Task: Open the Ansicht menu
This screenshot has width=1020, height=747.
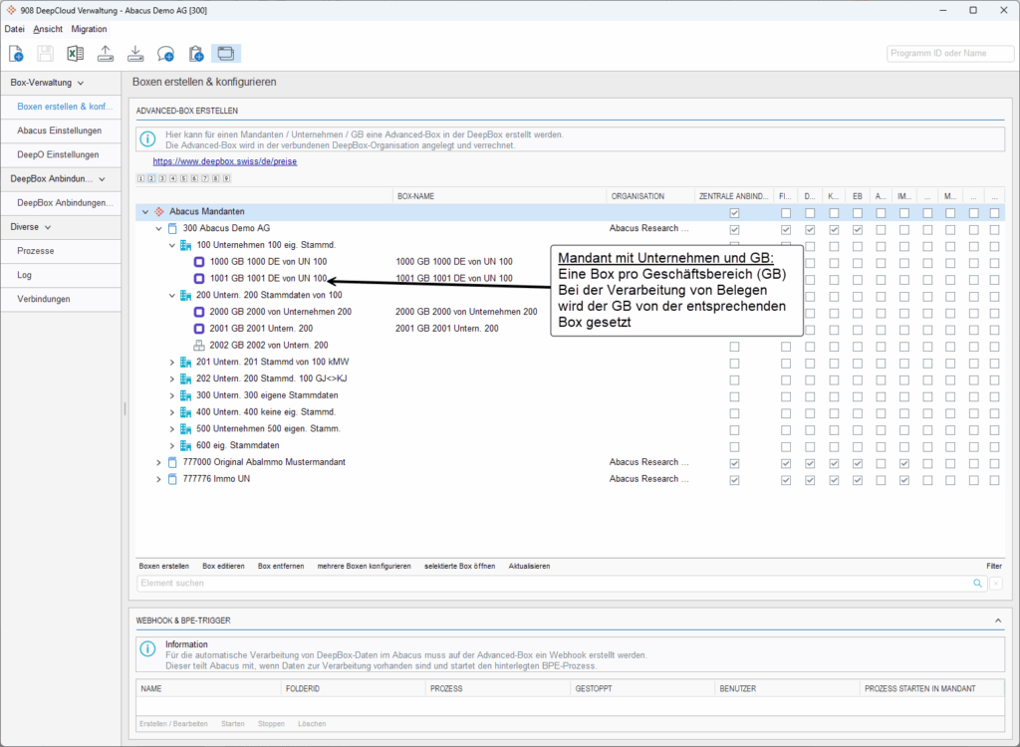Action: click(48, 29)
